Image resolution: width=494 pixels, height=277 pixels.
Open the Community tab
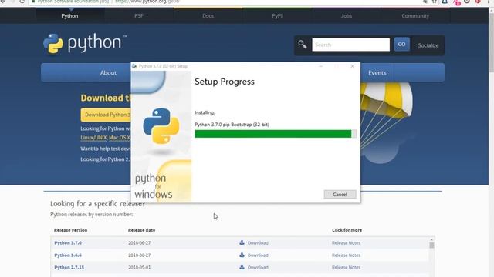click(x=415, y=15)
